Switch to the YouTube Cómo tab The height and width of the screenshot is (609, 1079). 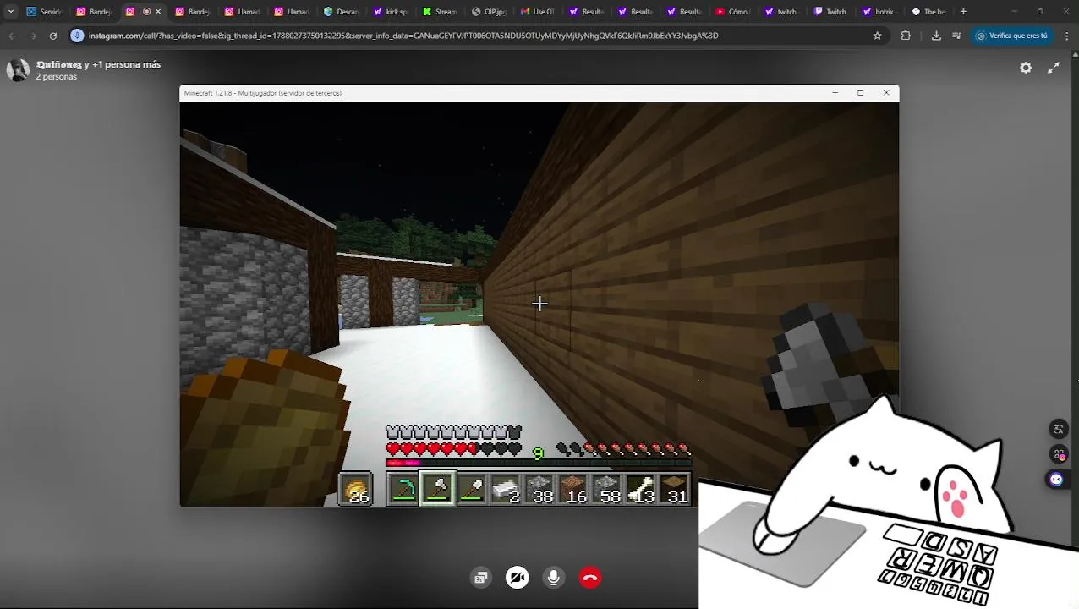(732, 12)
